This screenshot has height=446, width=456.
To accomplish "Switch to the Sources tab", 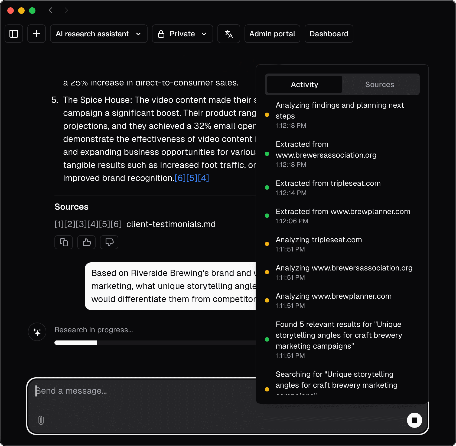I will 379,85.
